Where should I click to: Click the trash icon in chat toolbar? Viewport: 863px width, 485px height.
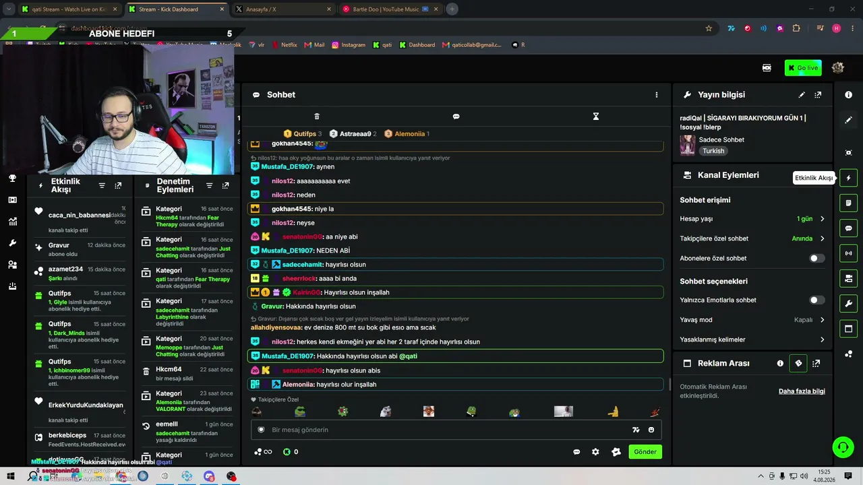(317, 117)
